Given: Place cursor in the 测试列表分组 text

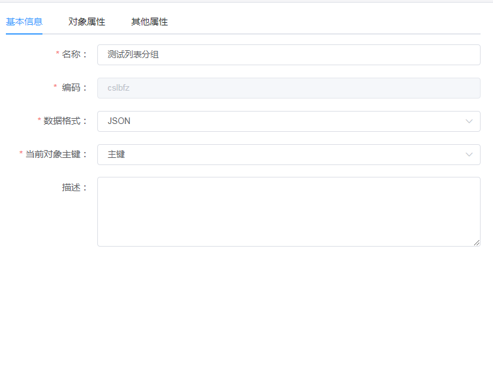Looking at the screenshot, I should click(133, 55).
